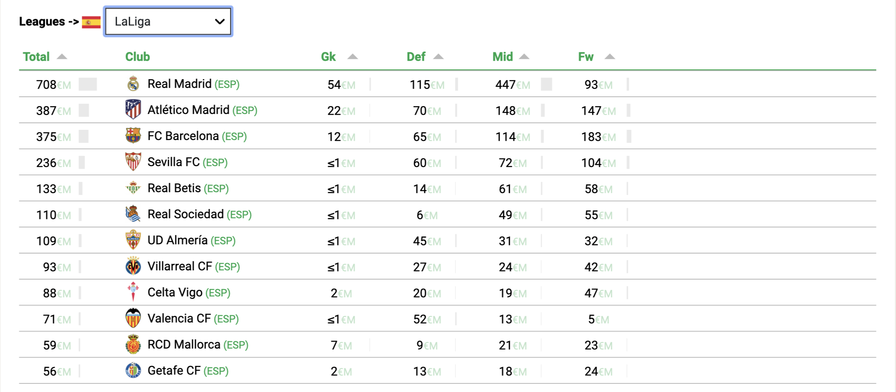
Task: Click the Real Betis crest icon
Action: (x=133, y=188)
